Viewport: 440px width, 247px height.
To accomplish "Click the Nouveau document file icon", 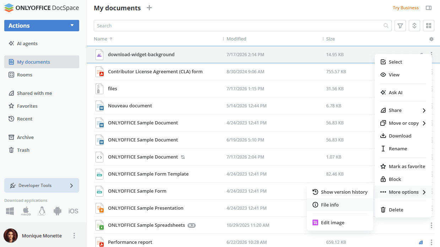I will point(99,106).
